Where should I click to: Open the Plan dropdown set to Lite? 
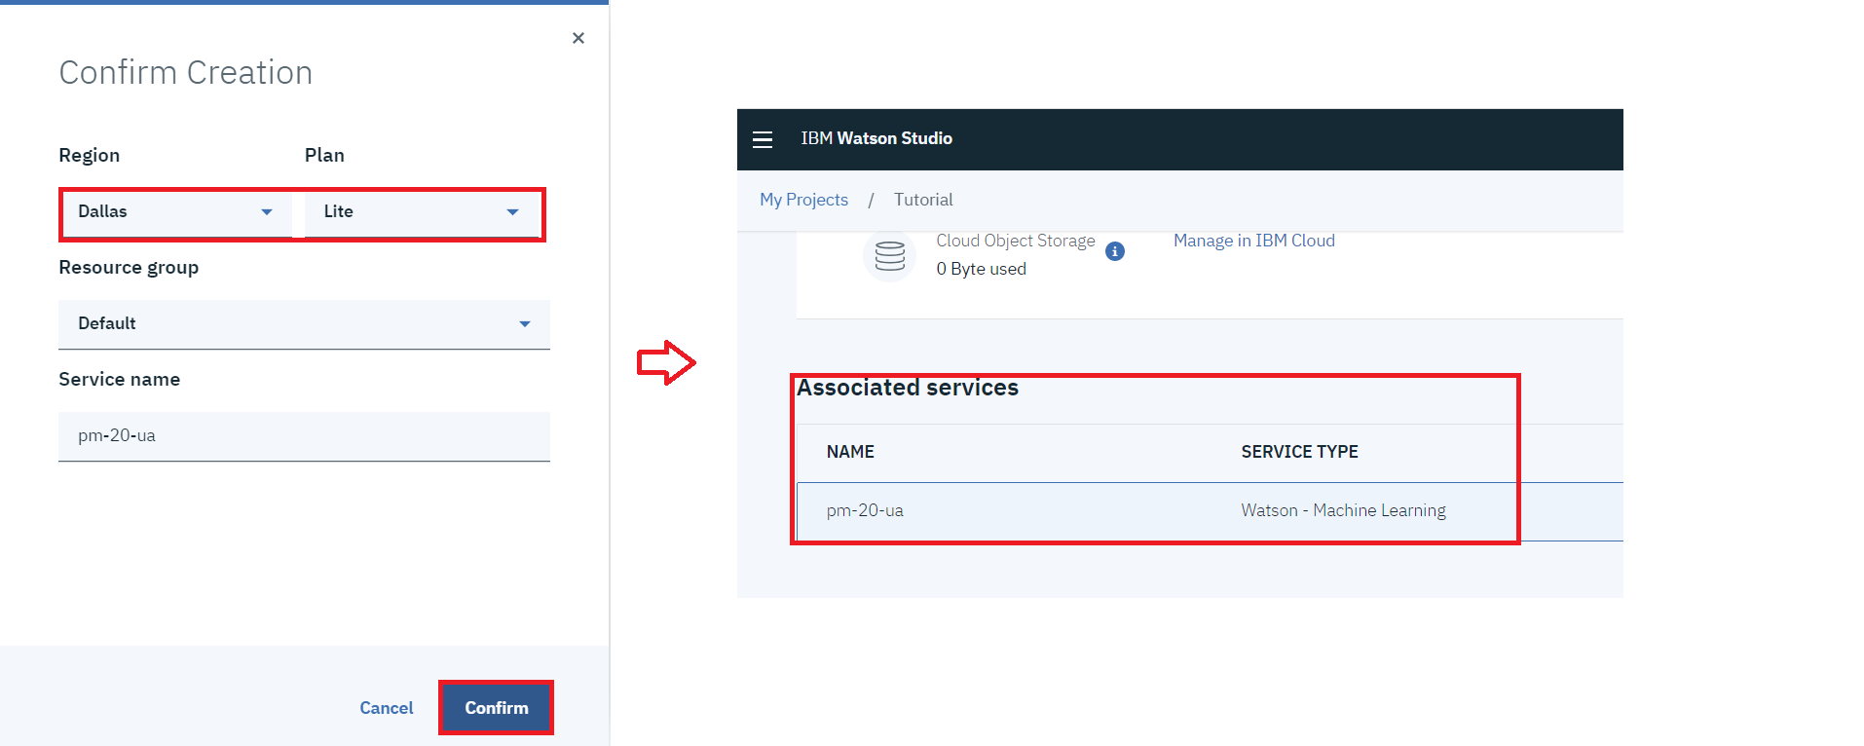[421, 212]
